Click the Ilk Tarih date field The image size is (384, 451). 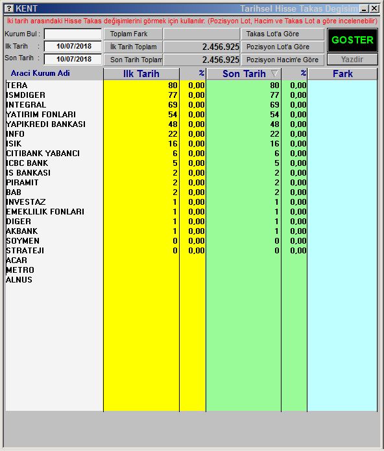pos(73,46)
